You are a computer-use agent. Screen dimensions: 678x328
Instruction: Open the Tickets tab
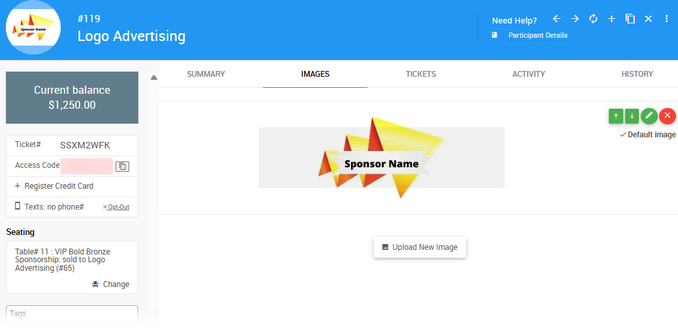[420, 74]
